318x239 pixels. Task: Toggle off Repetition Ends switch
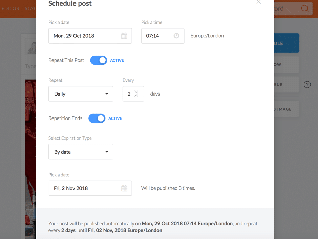[97, 118]
